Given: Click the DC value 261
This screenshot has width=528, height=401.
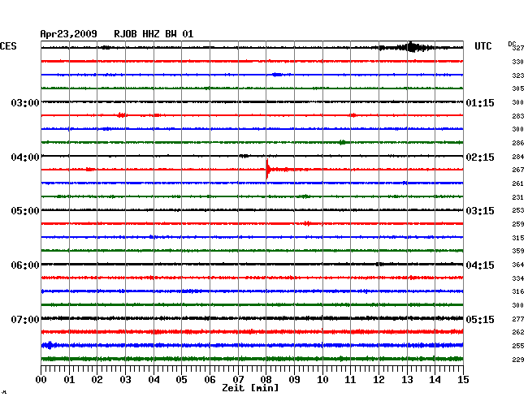Looking at the screenshot, I should coord(518,183).
